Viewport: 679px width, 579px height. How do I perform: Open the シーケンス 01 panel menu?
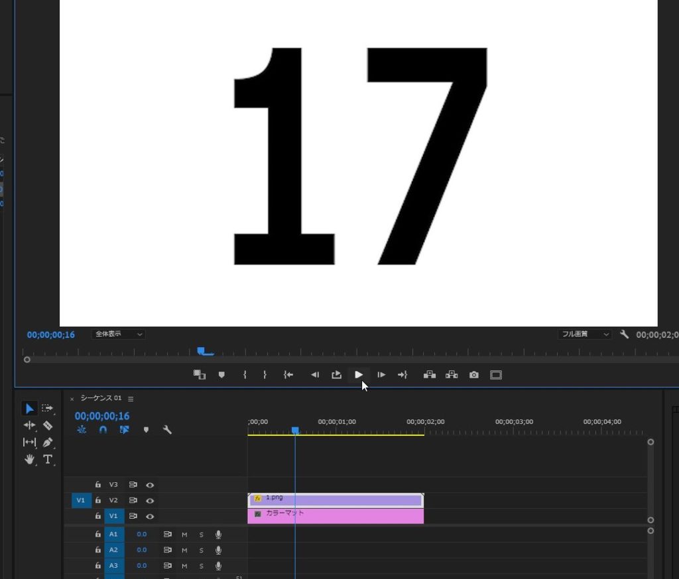(131, 399)
